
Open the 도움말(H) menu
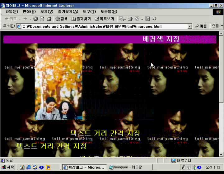click(x=109, y=11)
